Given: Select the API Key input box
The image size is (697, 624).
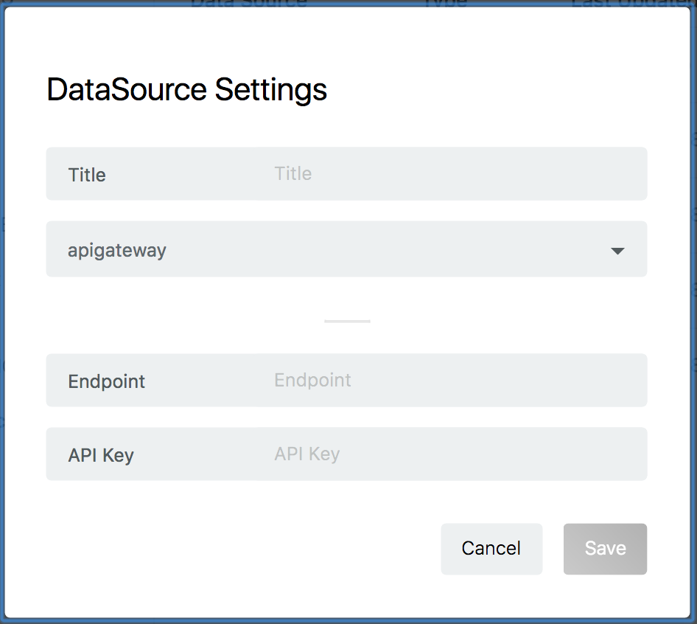Looking at the screenshot, I should pos(442,454).
